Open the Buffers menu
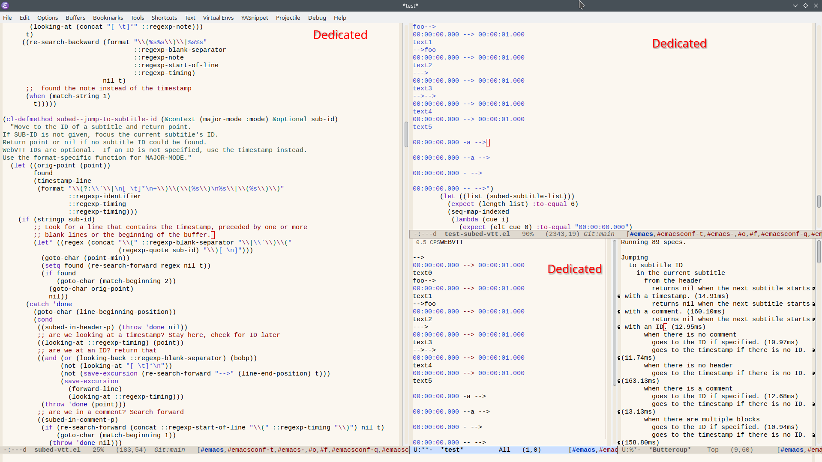Image resolution: width=822 pixels, height=462 pixels. click(x=75, y=18)
